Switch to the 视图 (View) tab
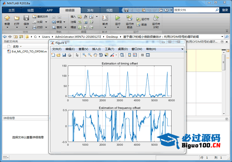This screenshot has height=162, width=232. point(109,10)
